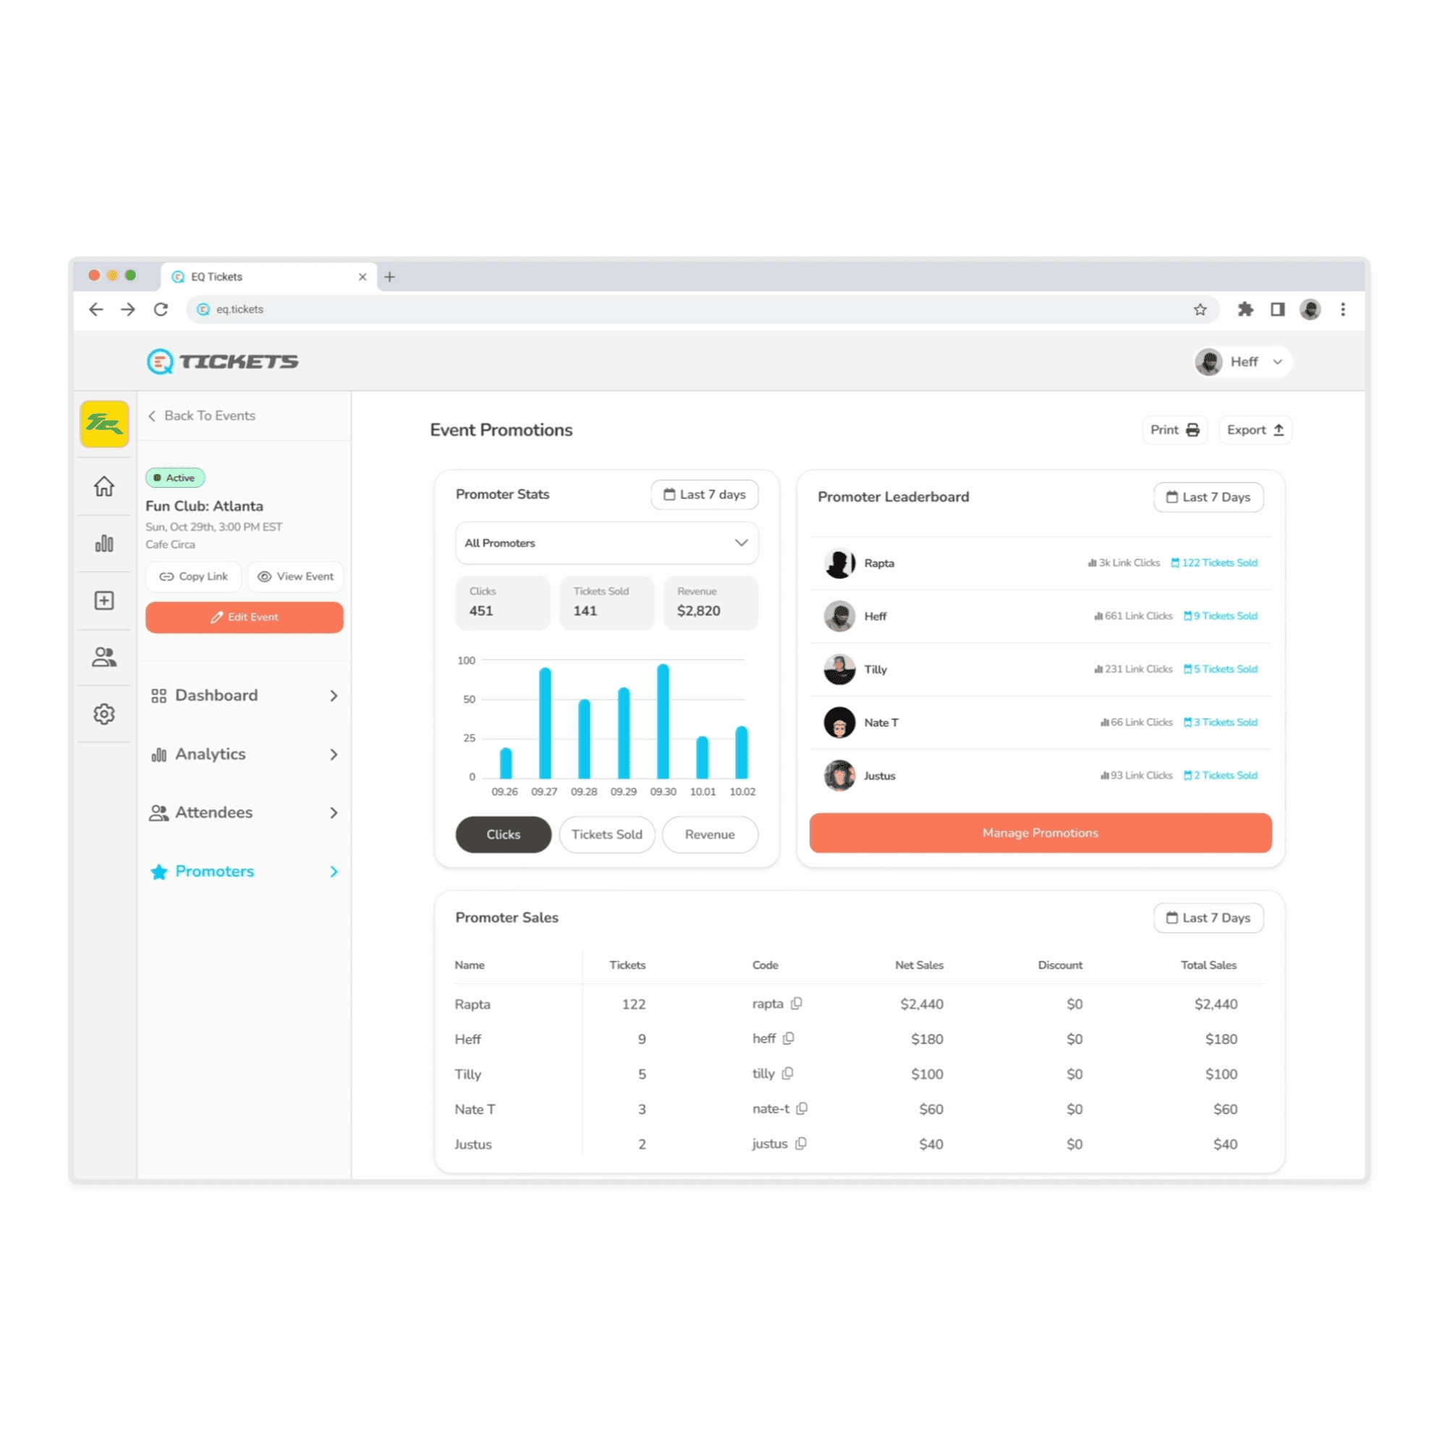Viewport: 1440px width, 1440px height.
Task: Click the home icon in sidebar
Action: point(103,487)
